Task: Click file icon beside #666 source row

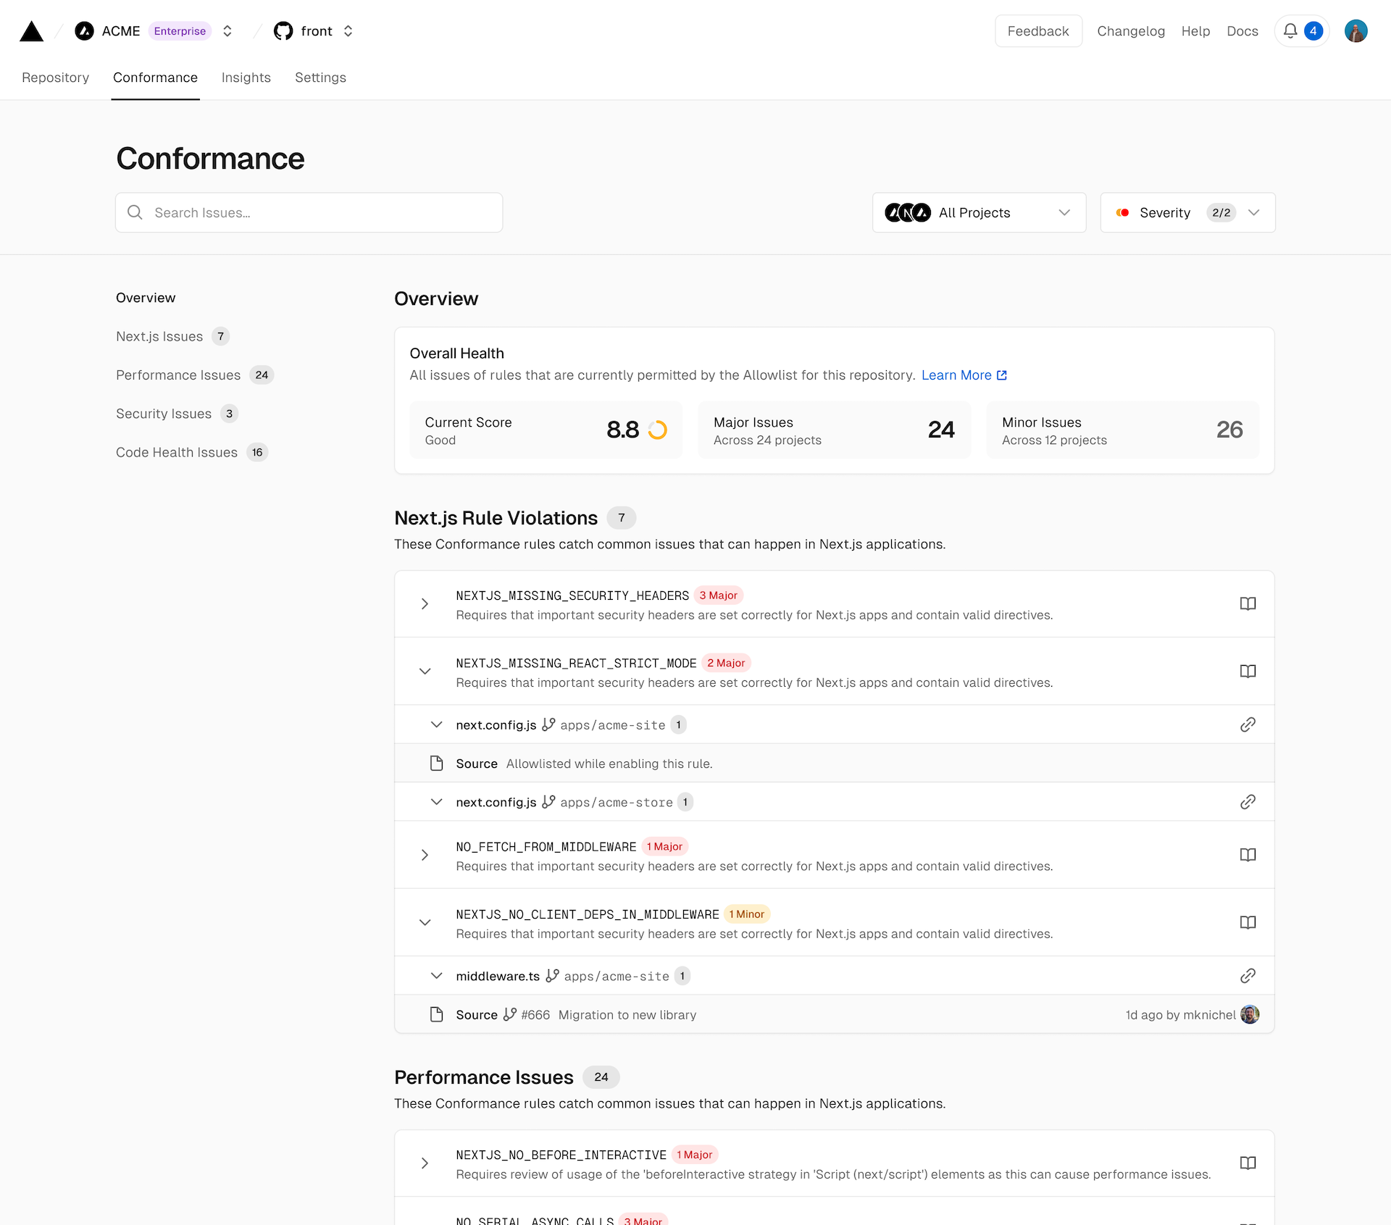Action: click(436, 1014)
